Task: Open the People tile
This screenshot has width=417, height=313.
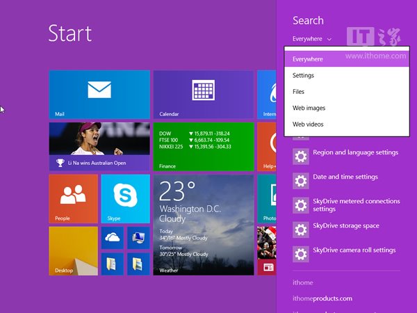Action: coord(74,198)
